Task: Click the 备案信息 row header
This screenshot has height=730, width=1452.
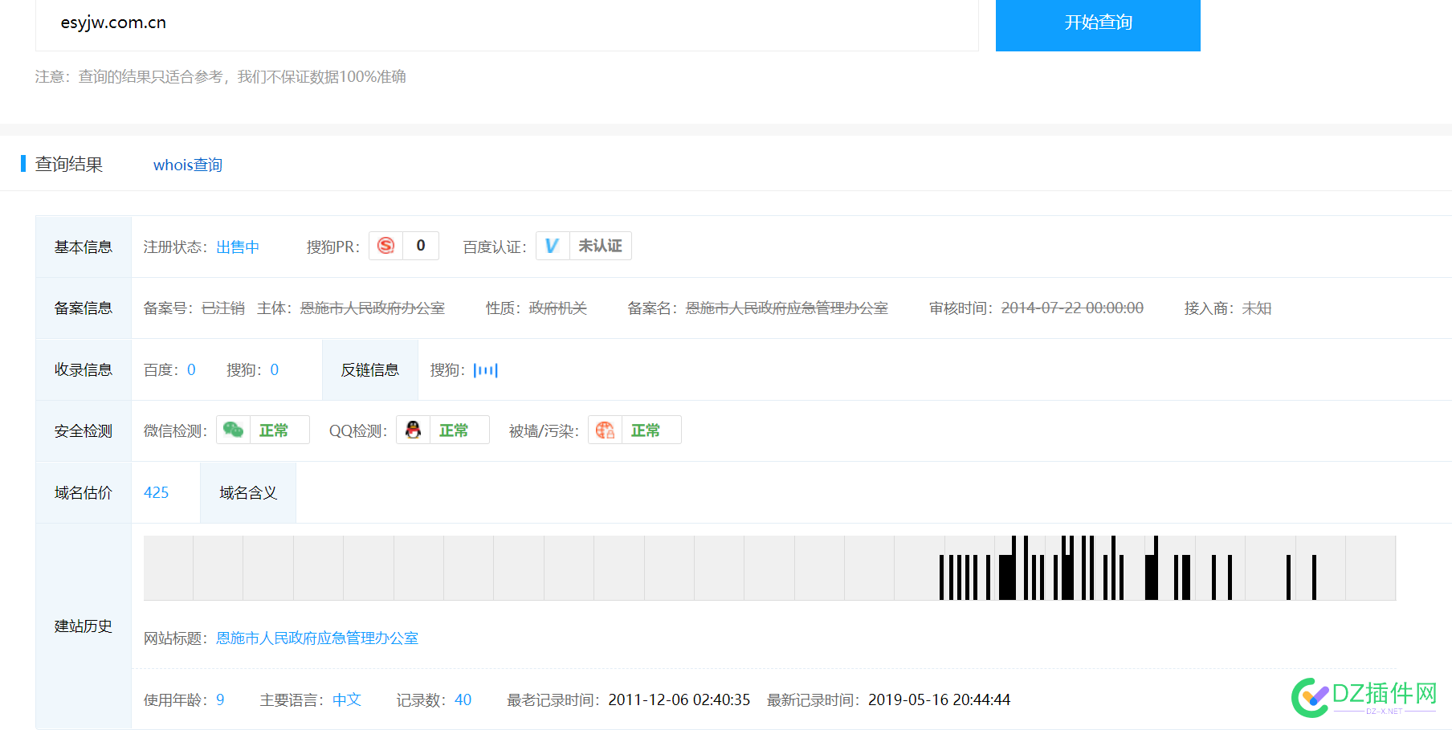Action: (x=84, y=308)
